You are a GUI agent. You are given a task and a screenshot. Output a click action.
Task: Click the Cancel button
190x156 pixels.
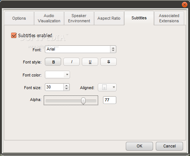point(169,146)
